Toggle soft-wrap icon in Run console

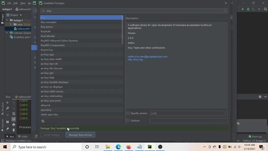coord(14,114)
